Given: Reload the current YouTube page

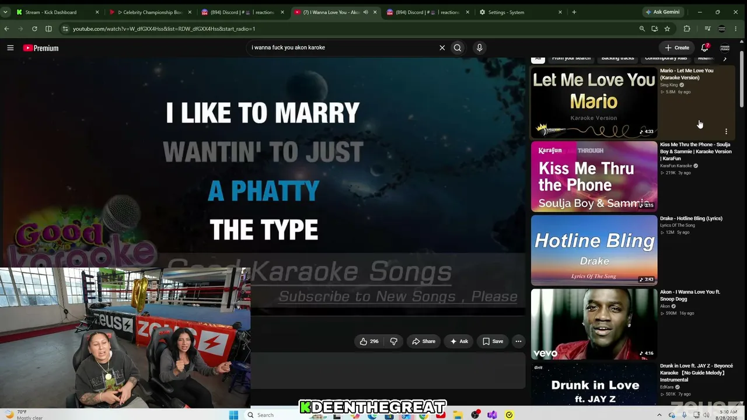Looking at the screenshot, I should pos(34,29).
